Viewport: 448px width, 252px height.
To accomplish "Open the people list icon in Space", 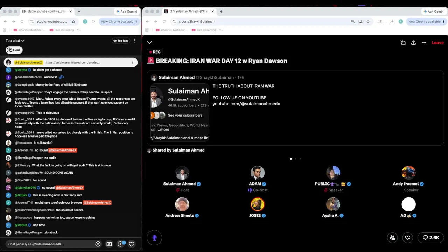I will [x=392, y=238].
